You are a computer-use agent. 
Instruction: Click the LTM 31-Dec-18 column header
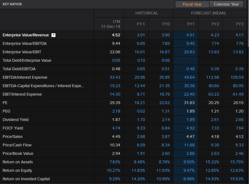coord(111,24)
